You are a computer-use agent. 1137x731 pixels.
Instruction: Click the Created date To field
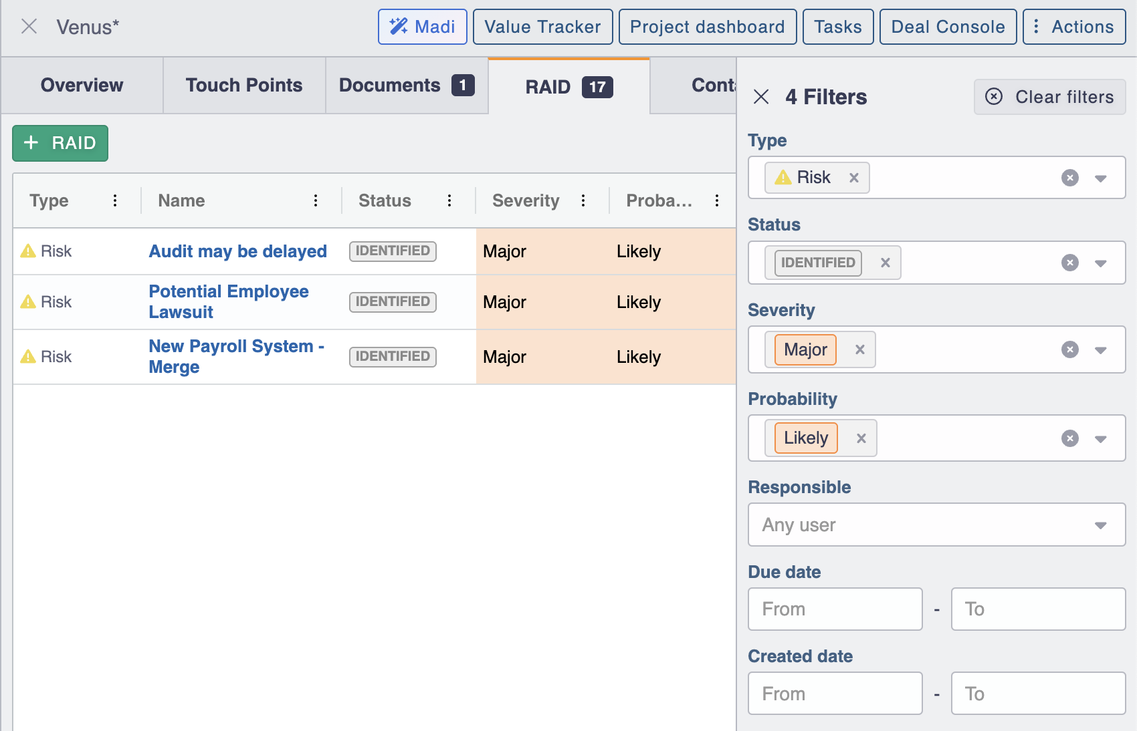click(x=1039, y=694)
